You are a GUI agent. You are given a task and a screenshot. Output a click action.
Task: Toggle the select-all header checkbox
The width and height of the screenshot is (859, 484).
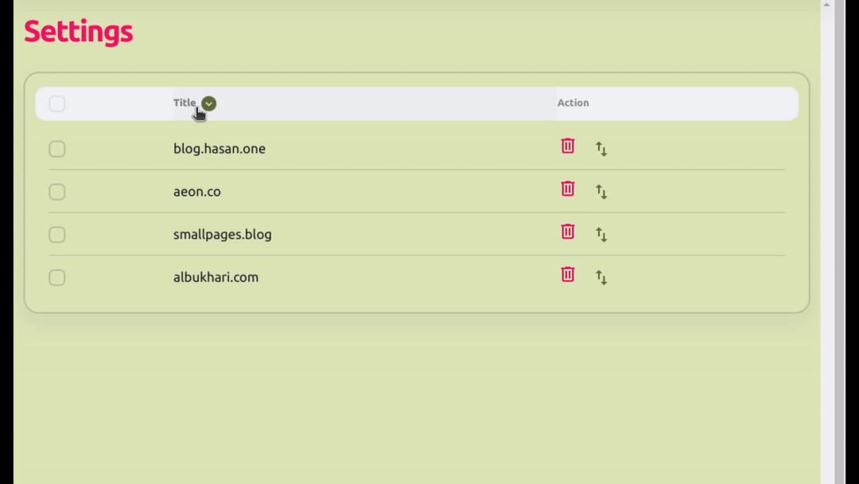(x=57, y=103)
